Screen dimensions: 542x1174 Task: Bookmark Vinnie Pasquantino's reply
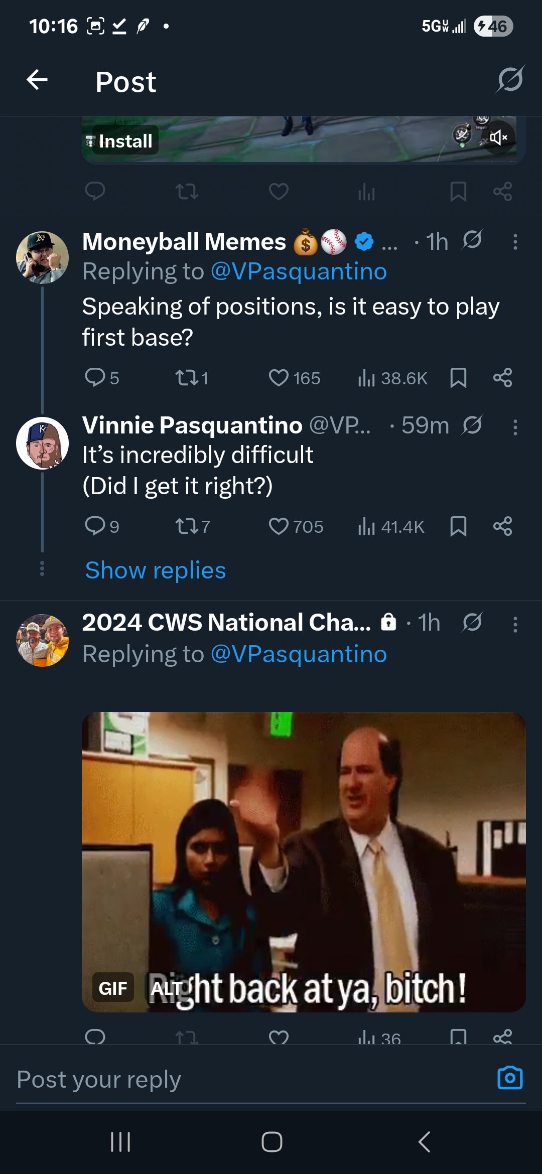458,526
